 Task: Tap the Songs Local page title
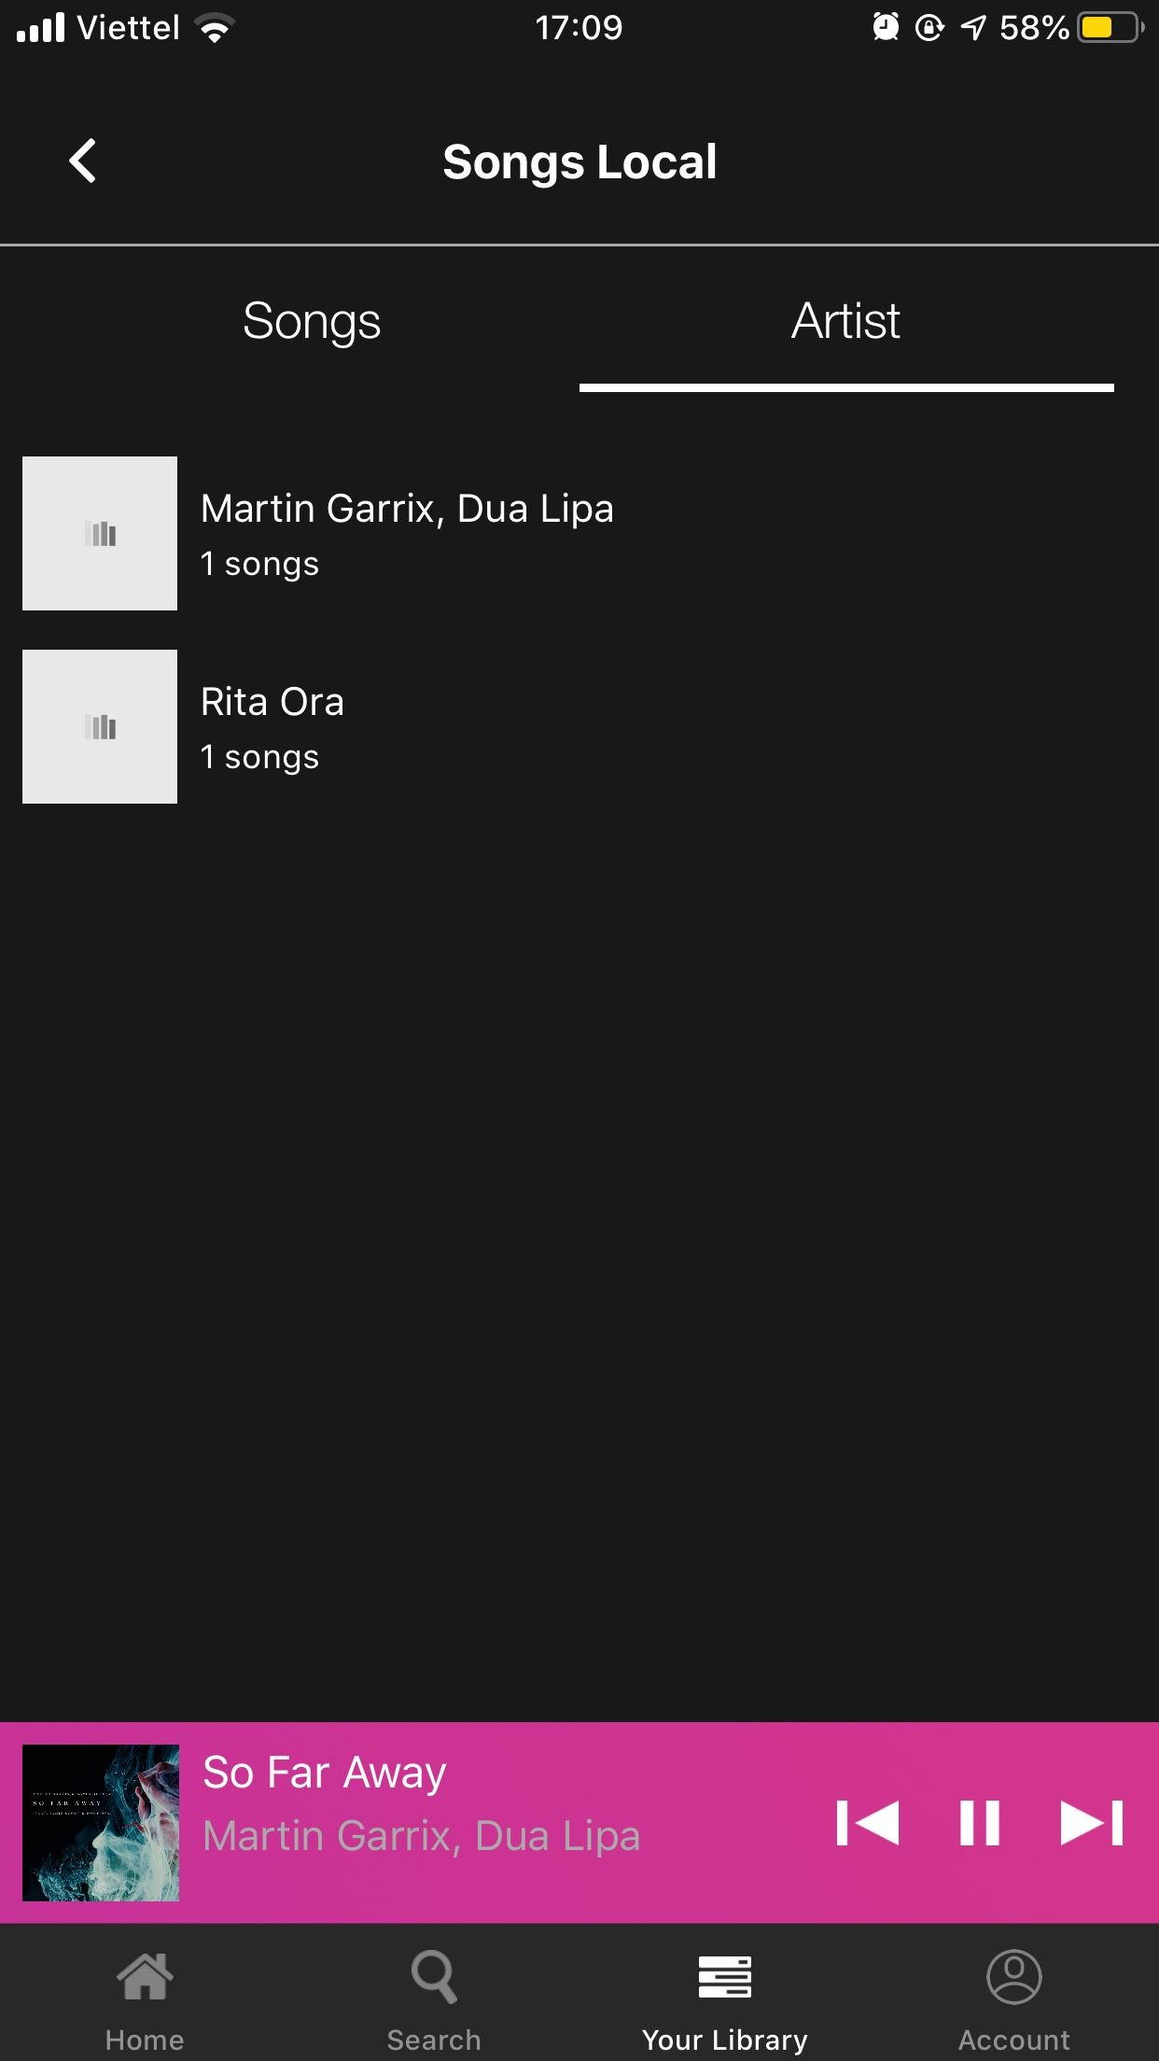(579, 162)
